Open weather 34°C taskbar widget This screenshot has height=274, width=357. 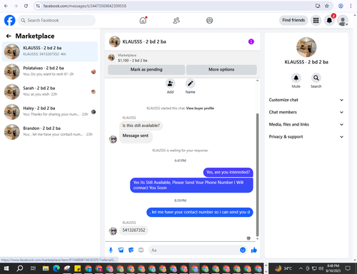tap(283, 268)
